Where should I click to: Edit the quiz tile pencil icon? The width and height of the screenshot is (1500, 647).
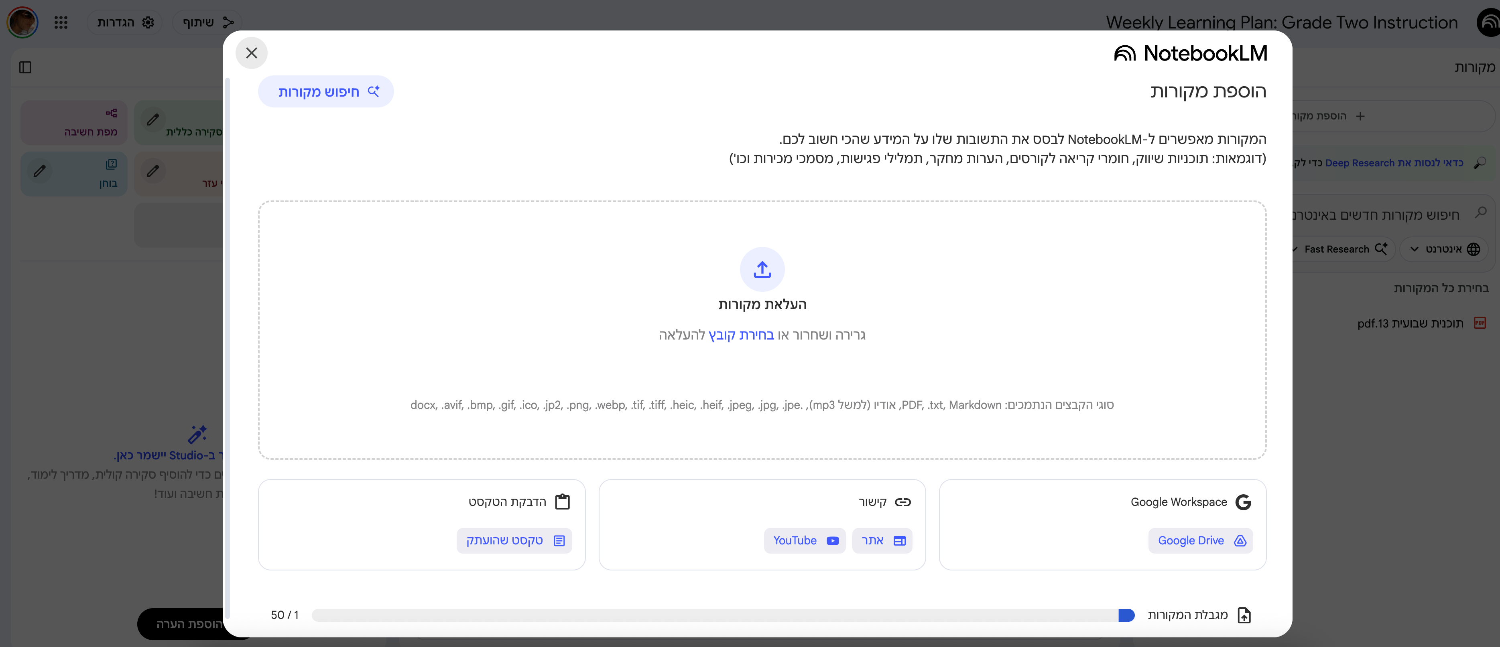[40, 171]
